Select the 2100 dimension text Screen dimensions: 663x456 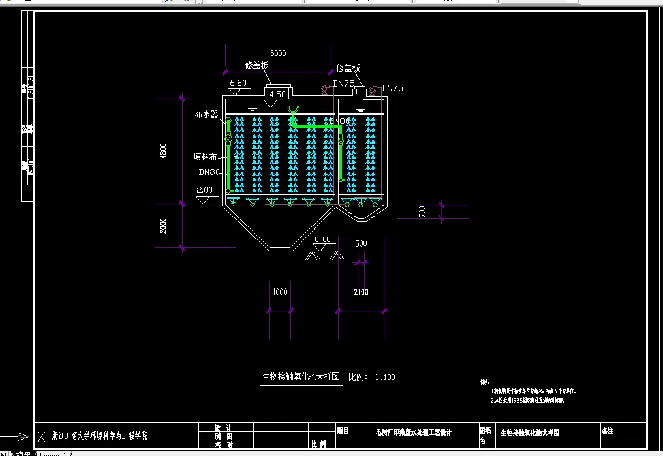[x=361, y=292]
